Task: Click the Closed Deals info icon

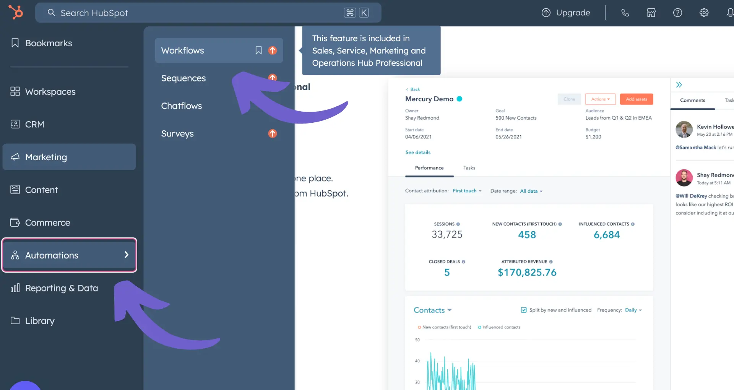Action: [463, 262]
